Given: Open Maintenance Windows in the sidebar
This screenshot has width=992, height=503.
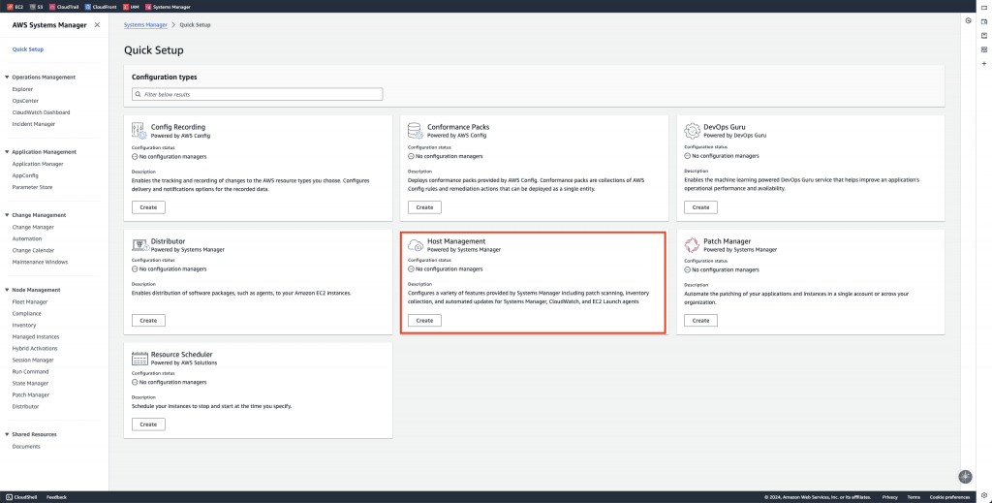Looking at the screenshot, I should 40,262.
